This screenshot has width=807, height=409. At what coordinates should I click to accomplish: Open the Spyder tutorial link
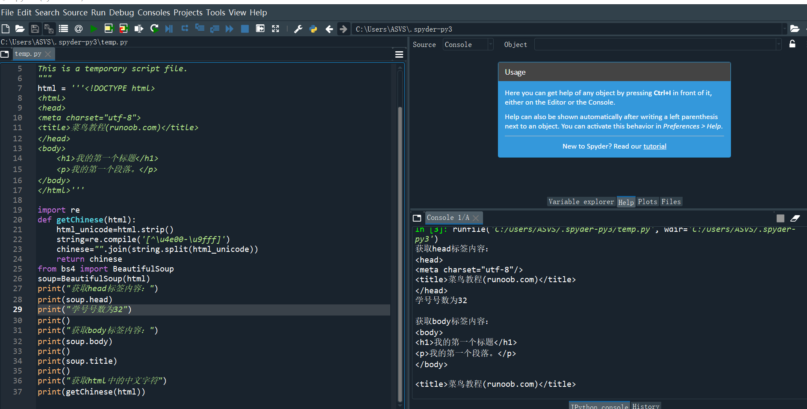click(654, 146)
